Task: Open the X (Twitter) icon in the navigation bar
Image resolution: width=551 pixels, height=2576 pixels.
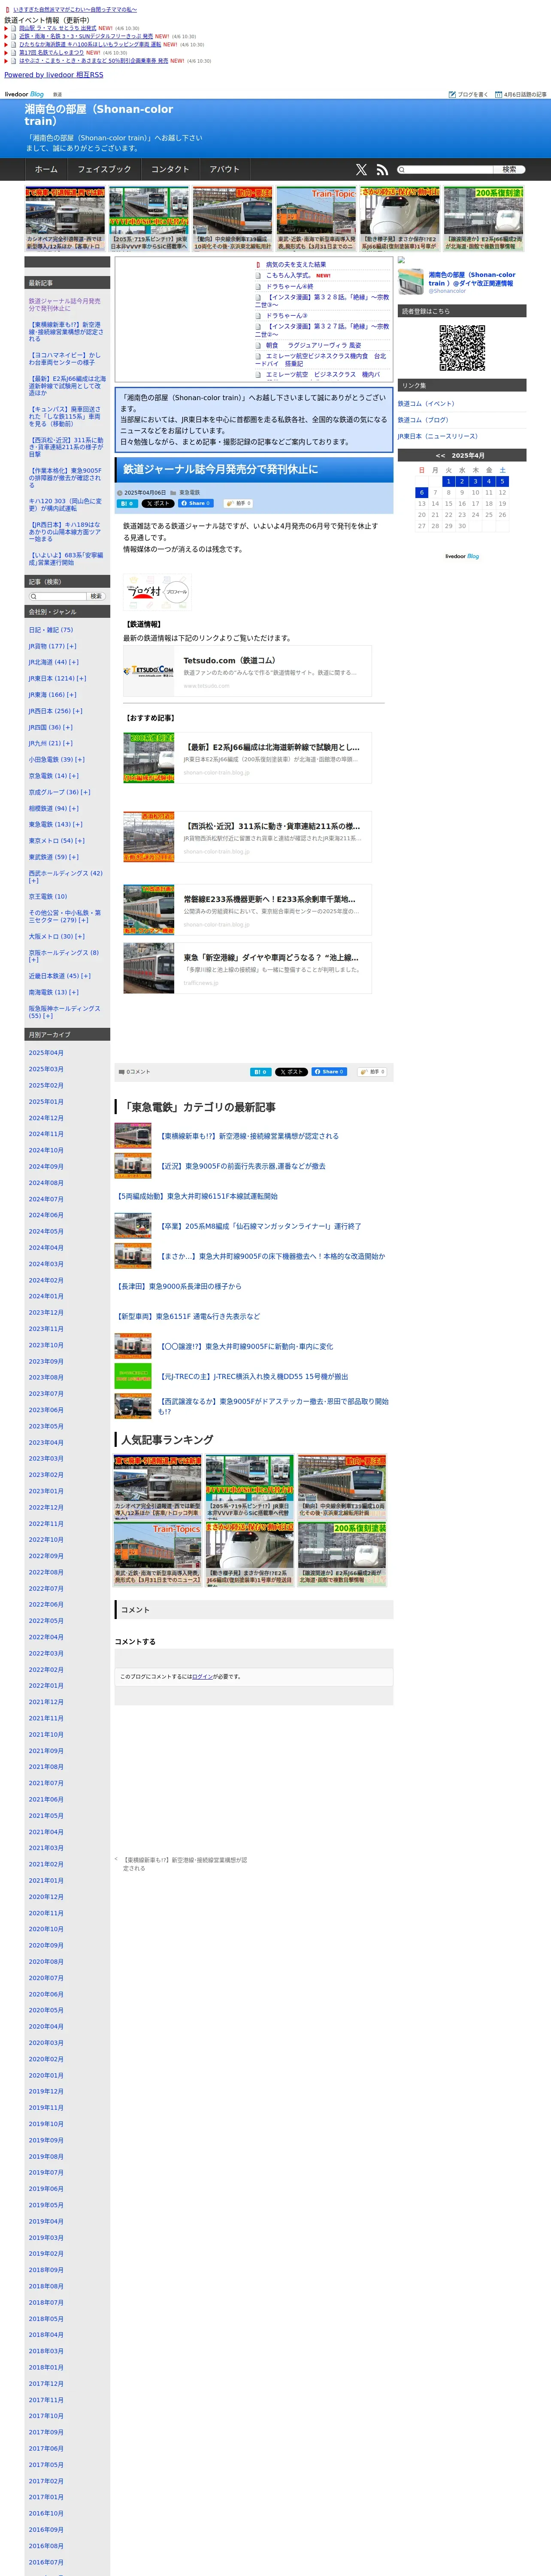Action: [x=361, y=170]
